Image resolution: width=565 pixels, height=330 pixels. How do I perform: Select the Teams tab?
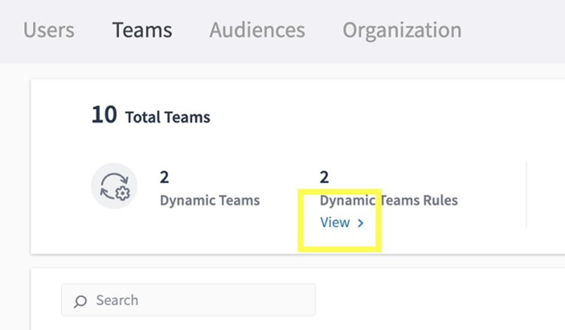point(142,30)
